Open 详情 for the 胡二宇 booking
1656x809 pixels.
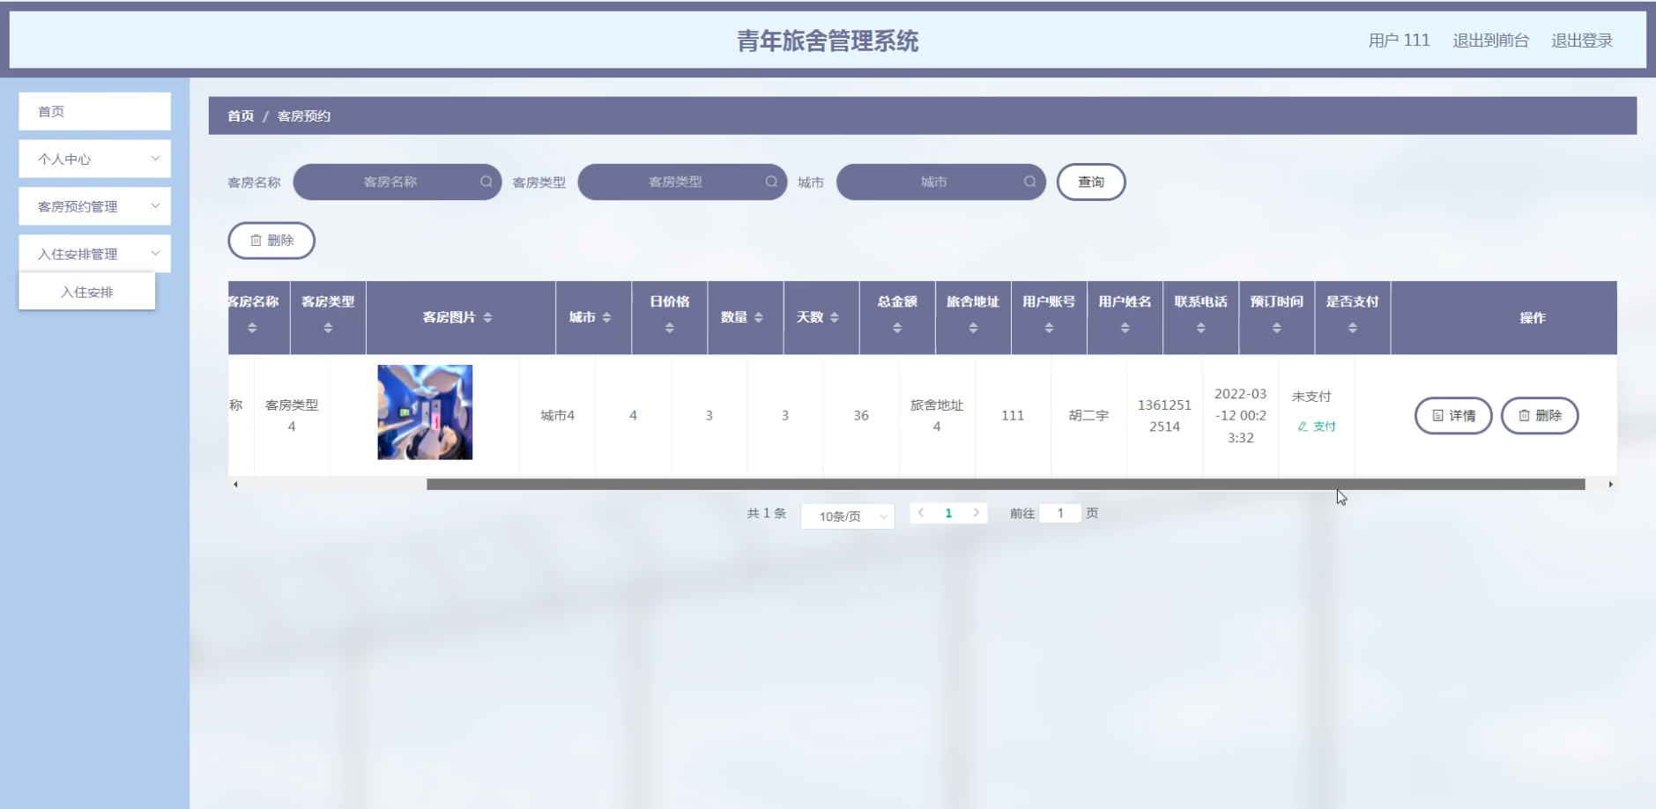[1453, 416]
